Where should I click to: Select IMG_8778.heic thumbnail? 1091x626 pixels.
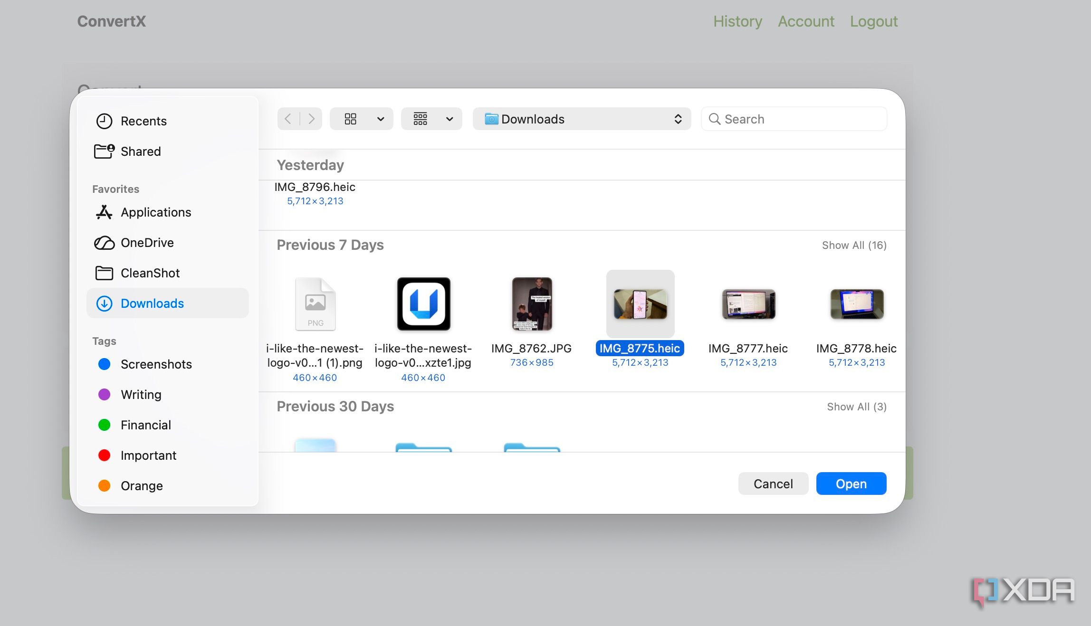pos(857,304)
